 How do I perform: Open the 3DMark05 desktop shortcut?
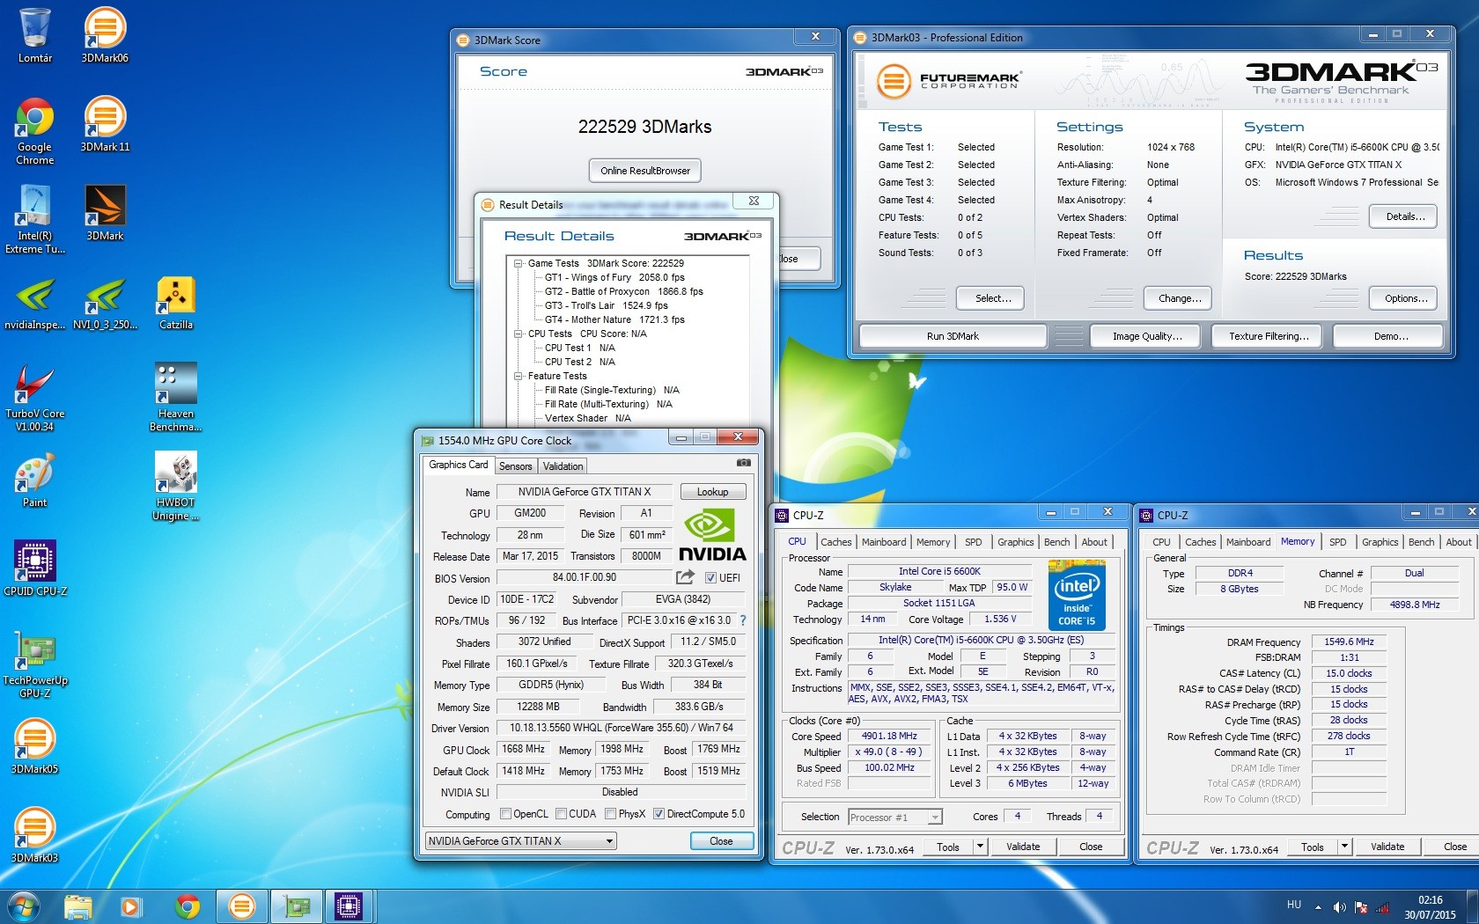coord(34,746)
